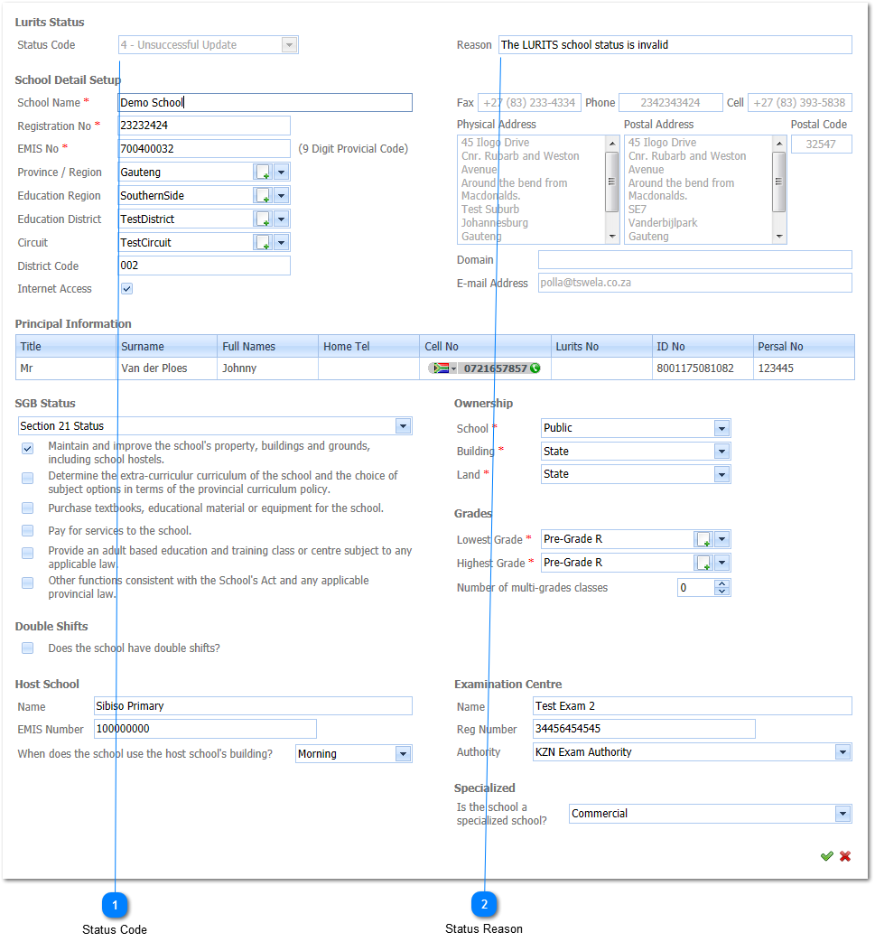Click the EMIS No field
Screen dimensions: 875x951
point(204,149)
